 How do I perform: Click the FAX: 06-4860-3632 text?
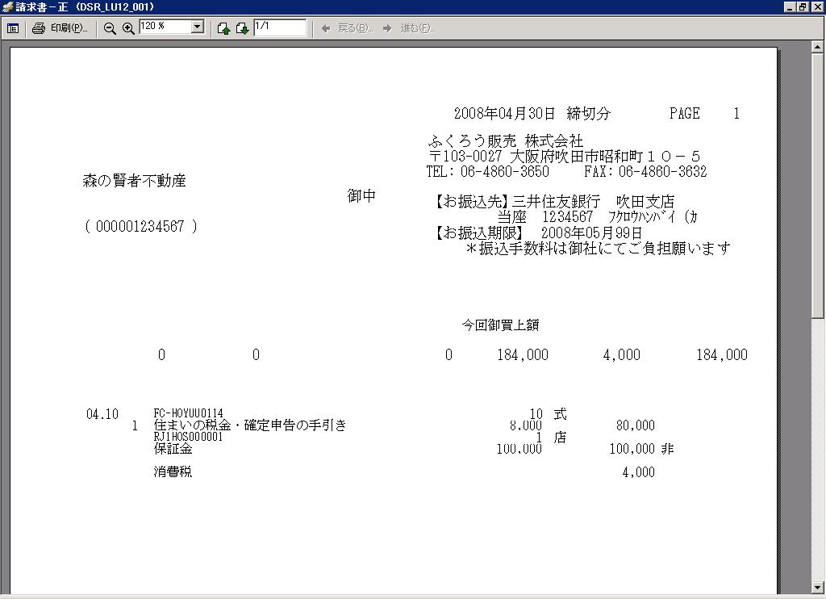(x=645, y=171)
